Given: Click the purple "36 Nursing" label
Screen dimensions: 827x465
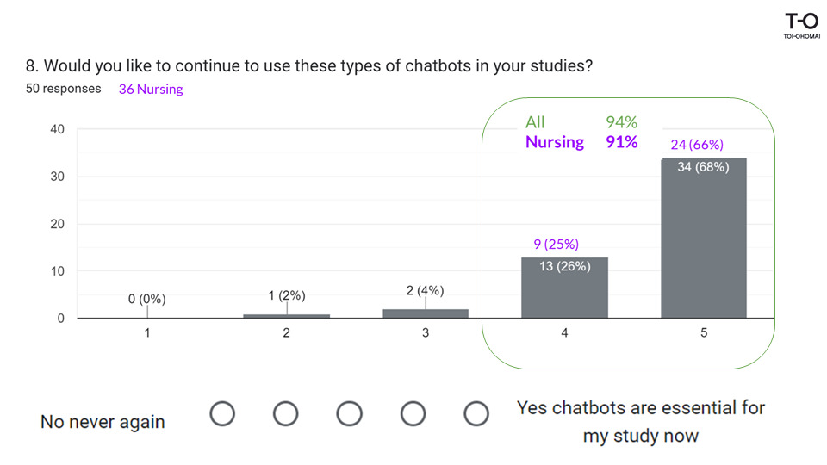Looking at the screenshot, I should [151, 89].
